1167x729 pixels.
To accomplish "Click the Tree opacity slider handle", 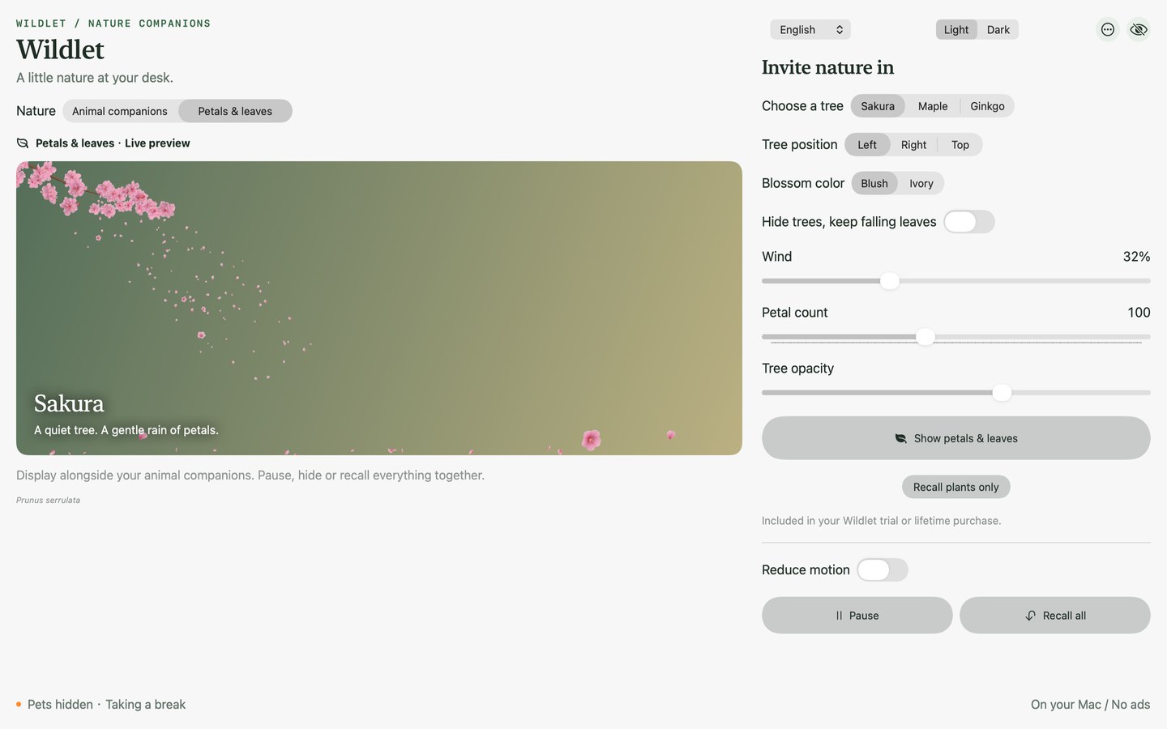I will coord(1002,393).
